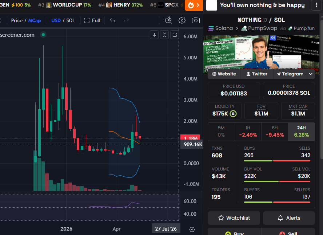Click the VOLUME $43K value
Screen dimensions: 323x235
pos(219,176)
